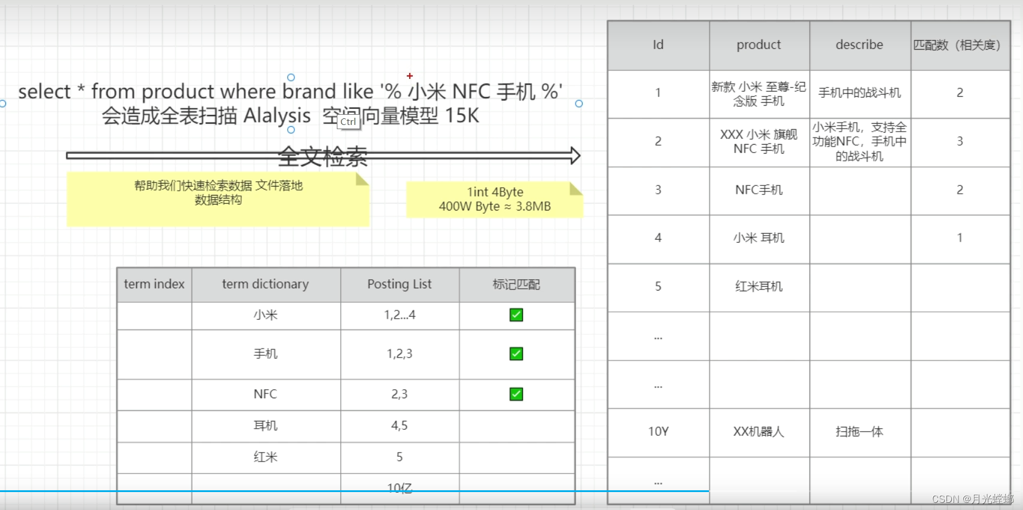
Task: Click the posting list cell '1,2,3'
Action: (x=400, y=354)
